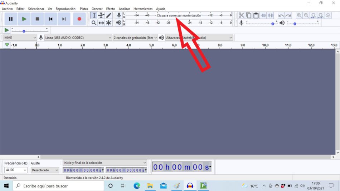
Task: Open the Archivo menu
Action: pyautogui.click(x=7, y=9)
